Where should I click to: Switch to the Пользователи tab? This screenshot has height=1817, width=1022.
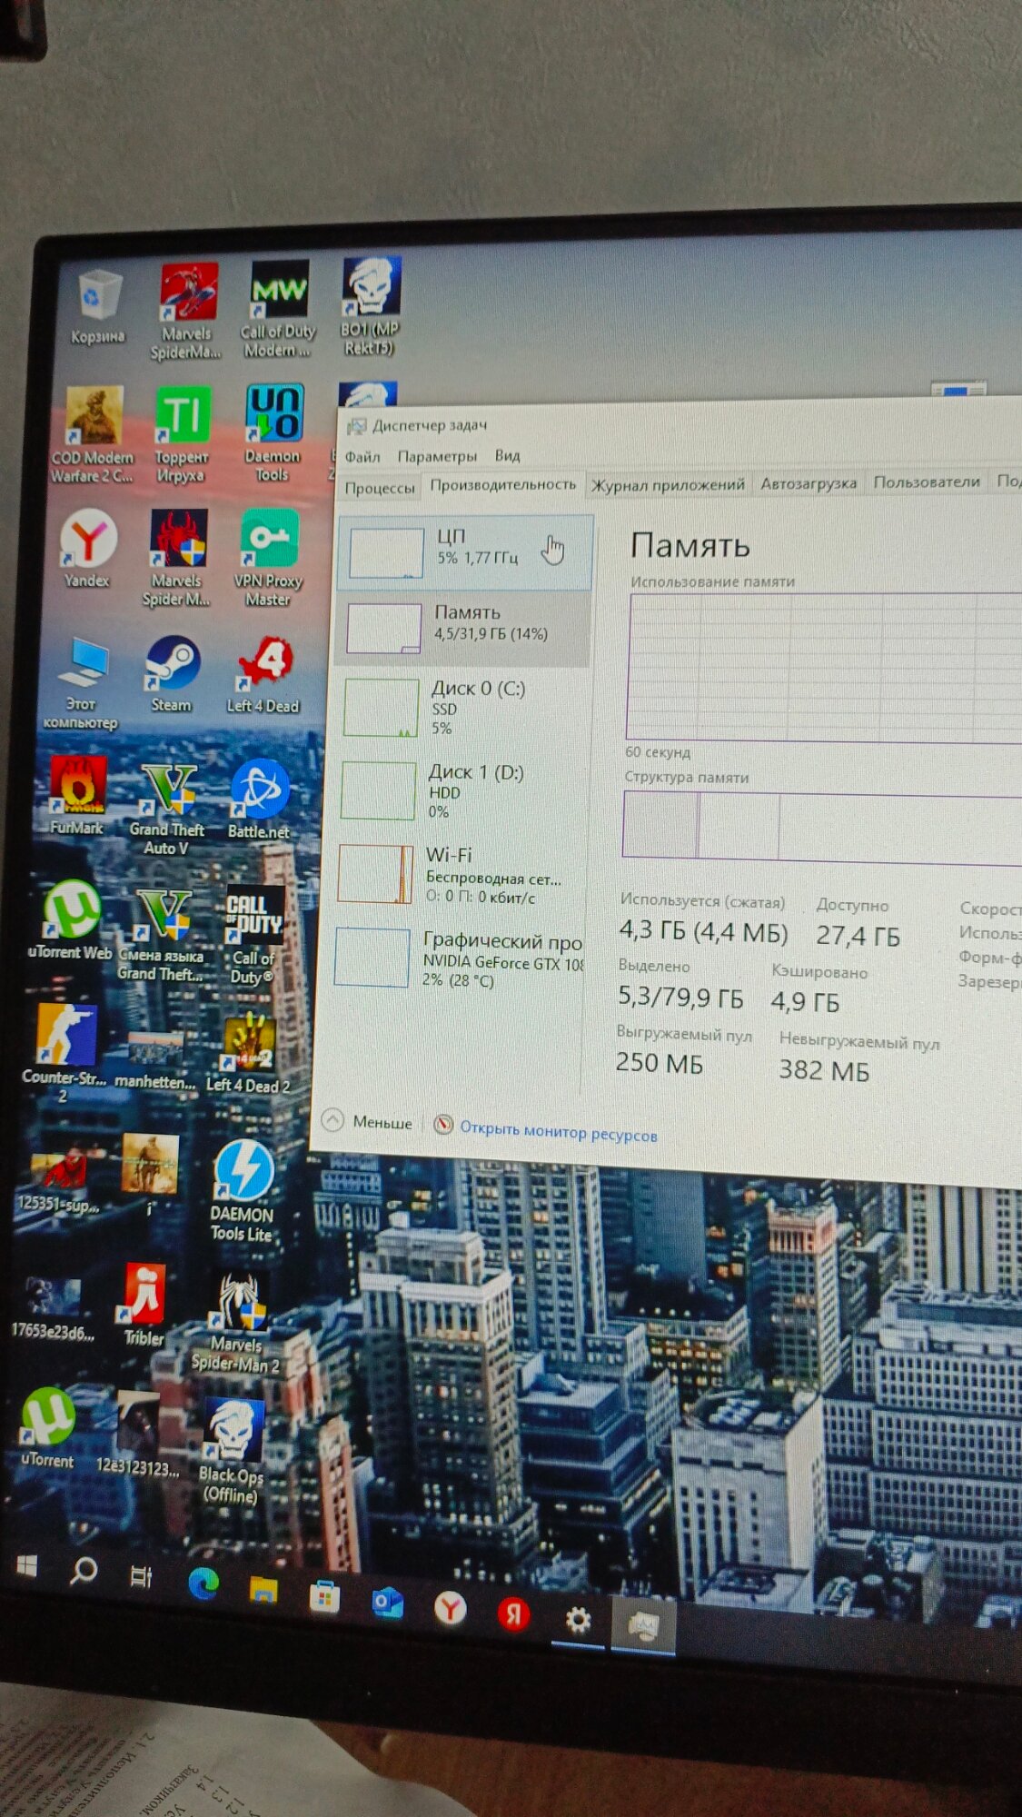pyautogui.click(x=927, y=482)
